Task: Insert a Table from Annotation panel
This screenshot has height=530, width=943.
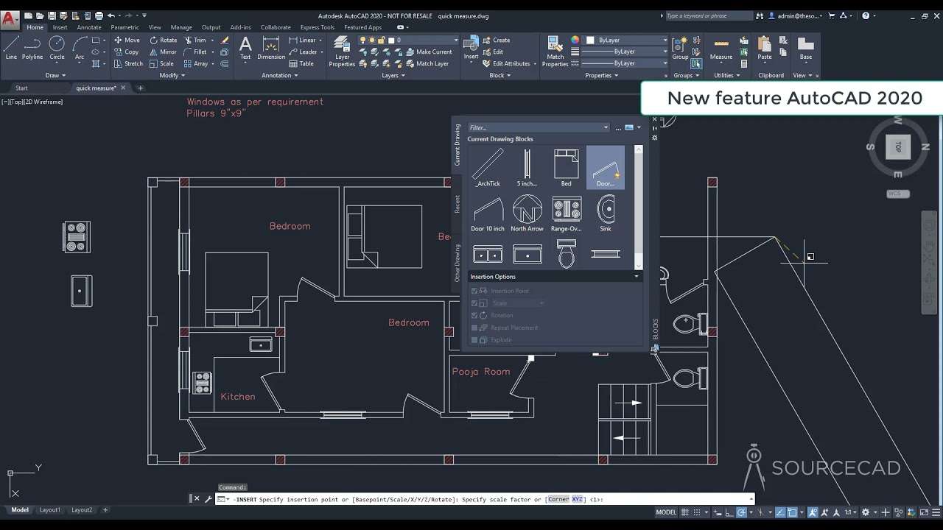Action: coord(301,64)
